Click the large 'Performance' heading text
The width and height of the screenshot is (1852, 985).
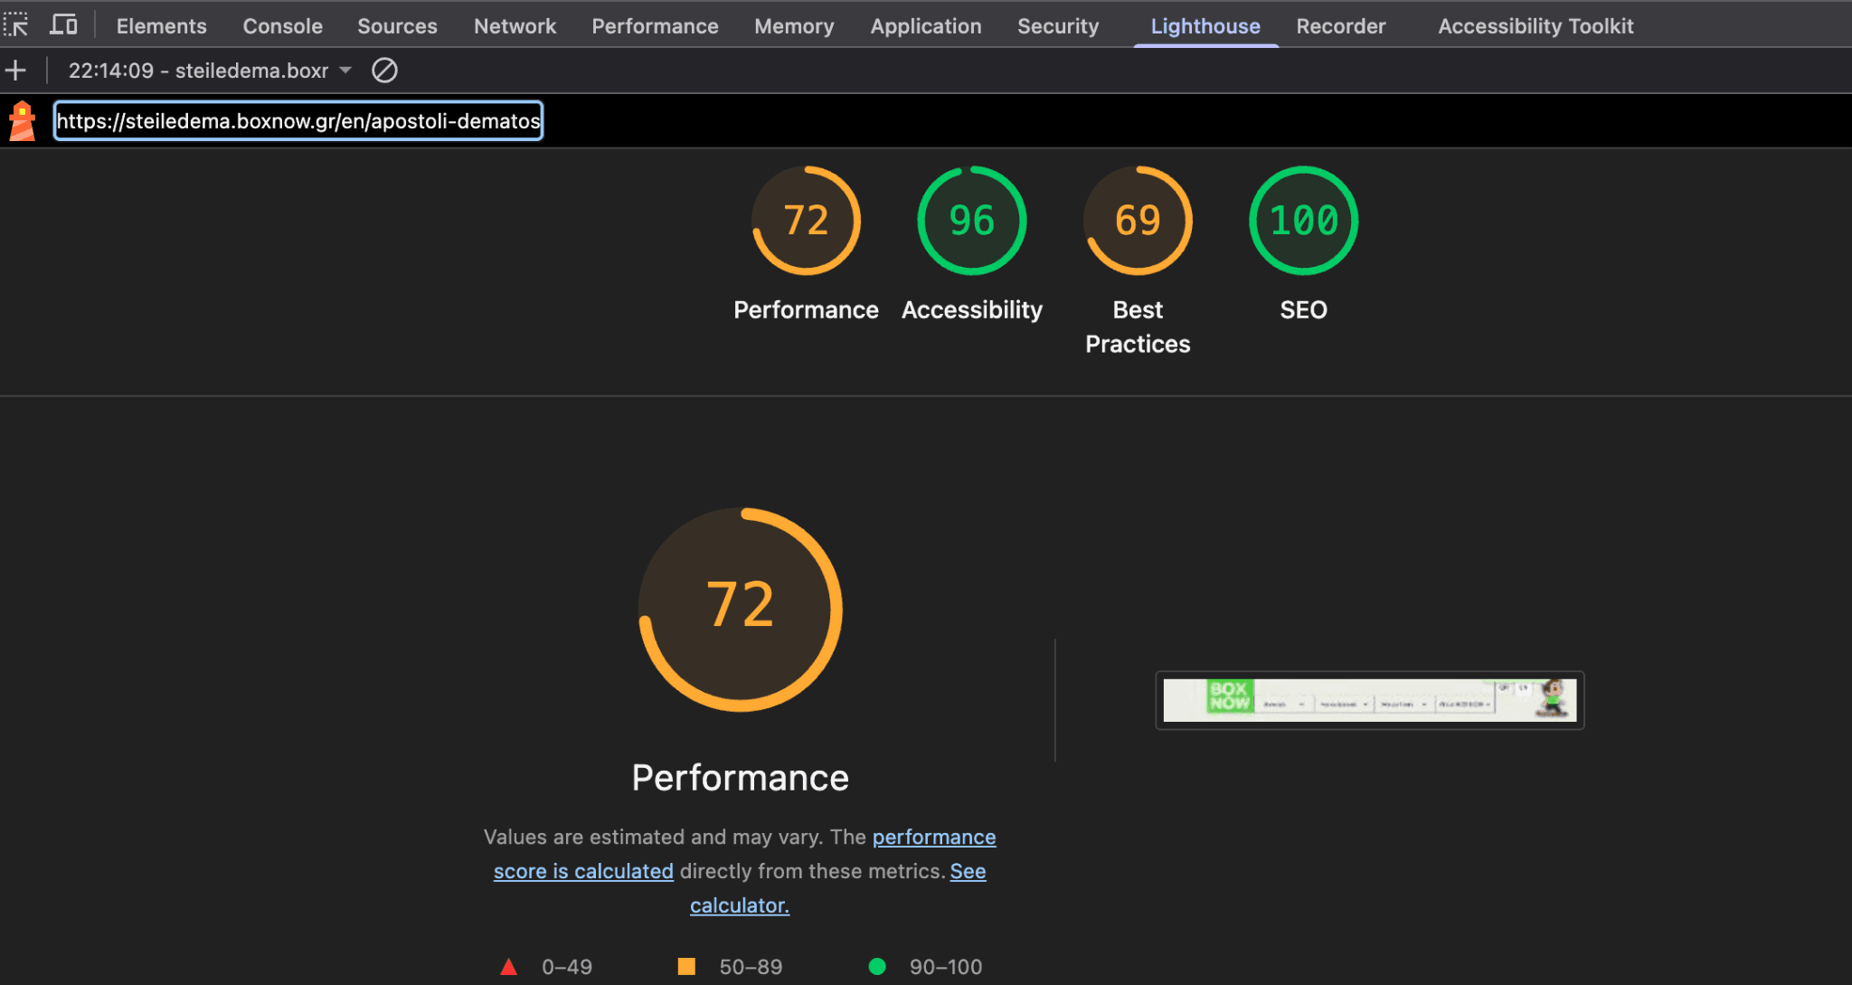(x=741, y=778)
